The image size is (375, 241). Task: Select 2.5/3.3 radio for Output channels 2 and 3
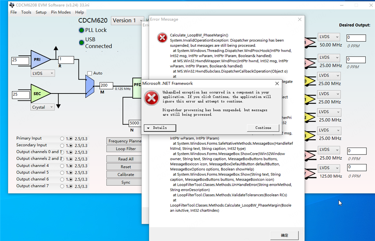click(x=71, y=159)
